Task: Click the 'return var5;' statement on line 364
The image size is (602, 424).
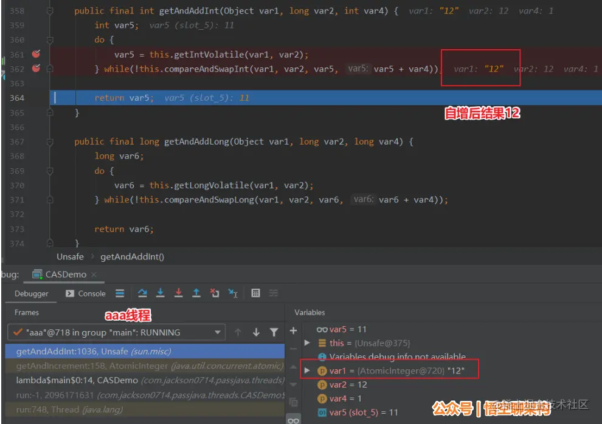Action: 124,98
